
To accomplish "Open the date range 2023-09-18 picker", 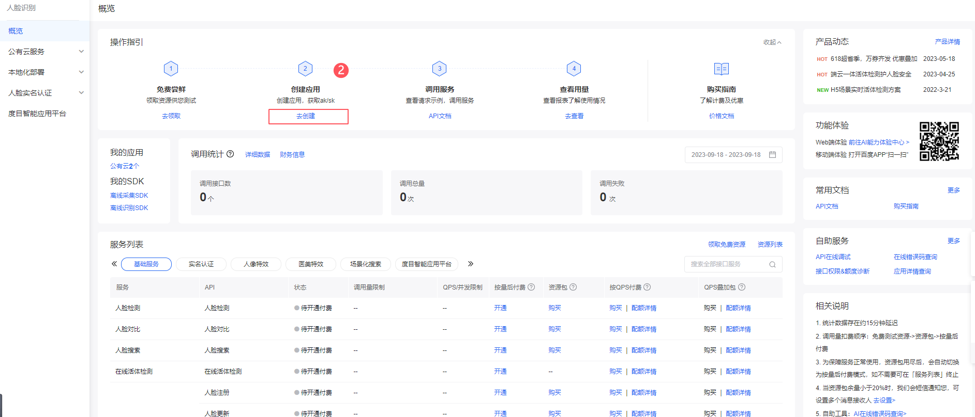I will 733,155.
